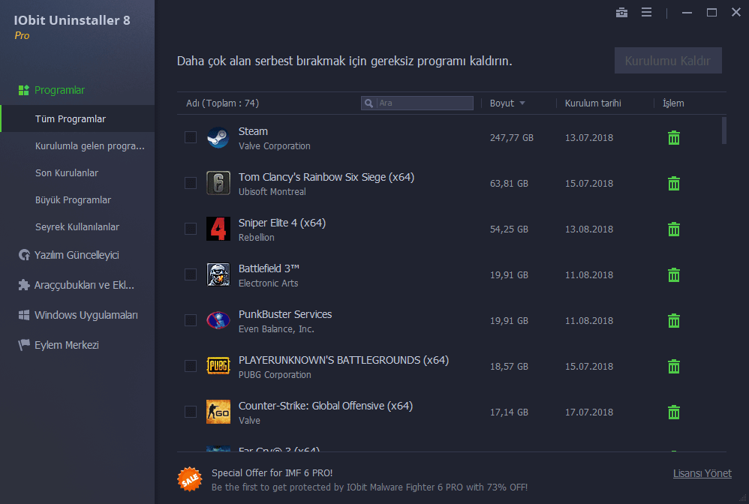Screen dimensions: 749x504
Task: Click the Programlar grid icon
Action: tap(23, 90)
